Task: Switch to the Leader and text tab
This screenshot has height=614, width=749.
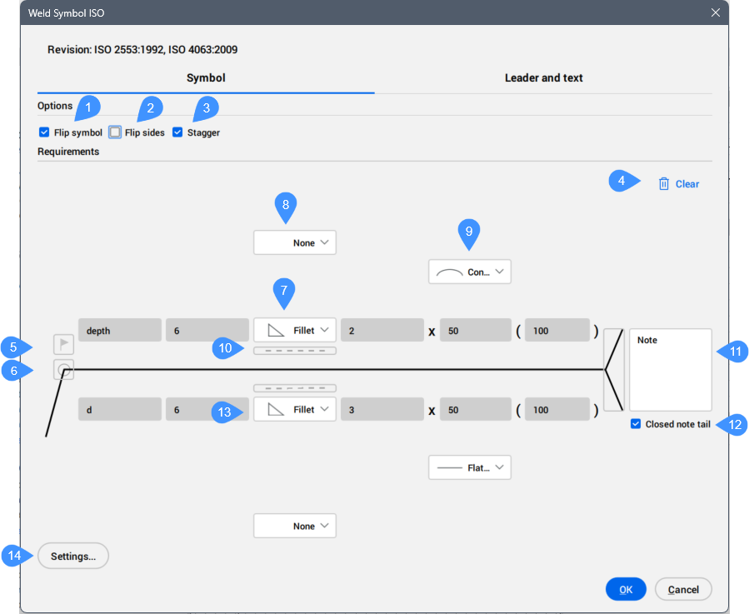Action: point(543,78)
